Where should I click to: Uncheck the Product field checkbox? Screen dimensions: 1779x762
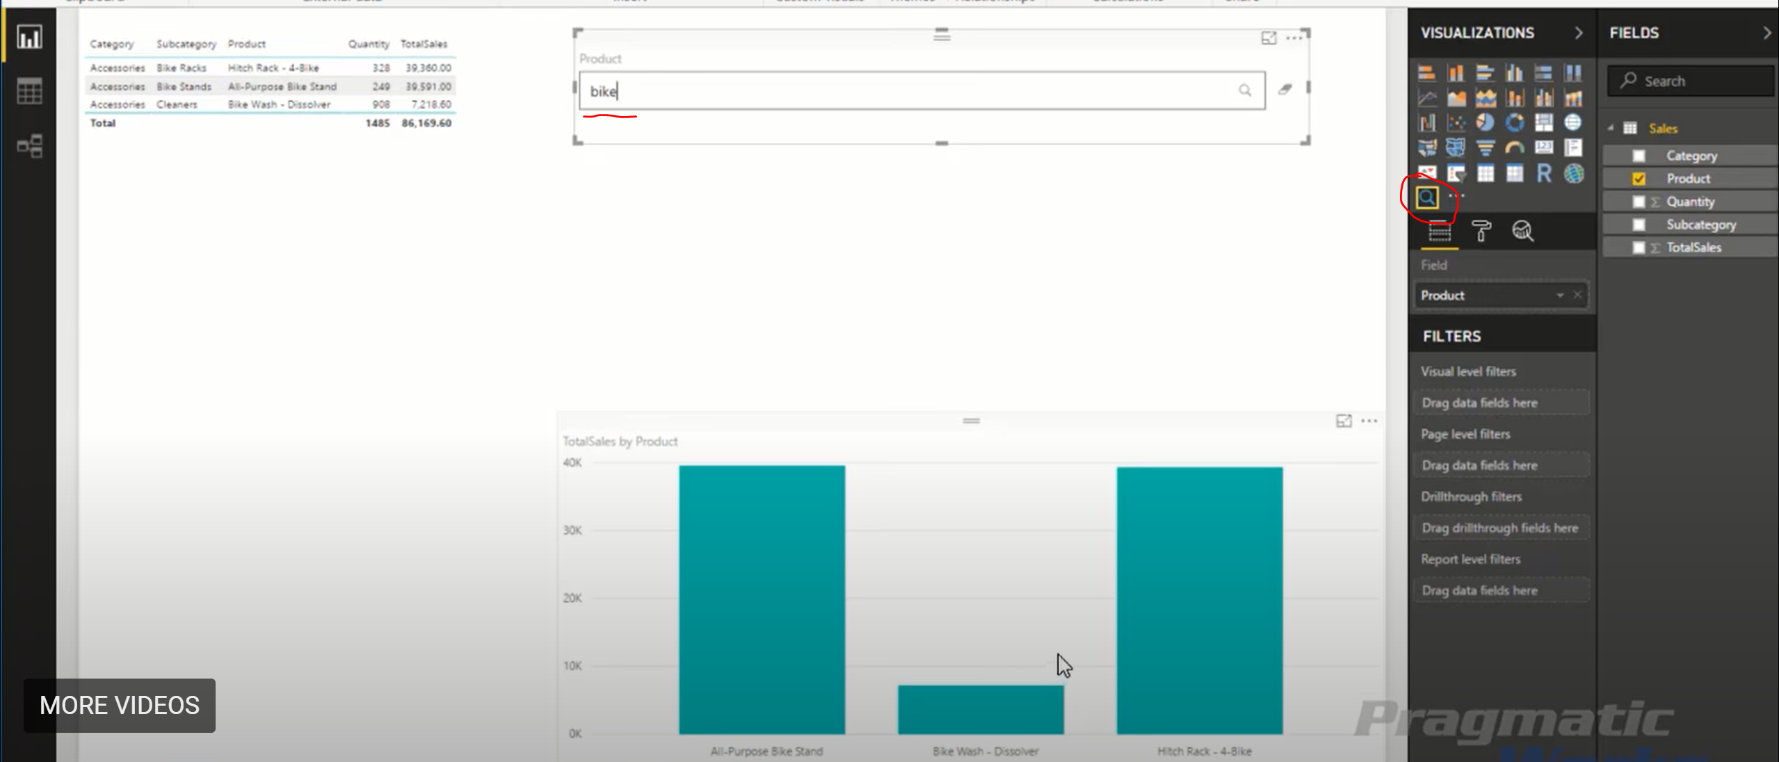click(x=1639, y=179)
